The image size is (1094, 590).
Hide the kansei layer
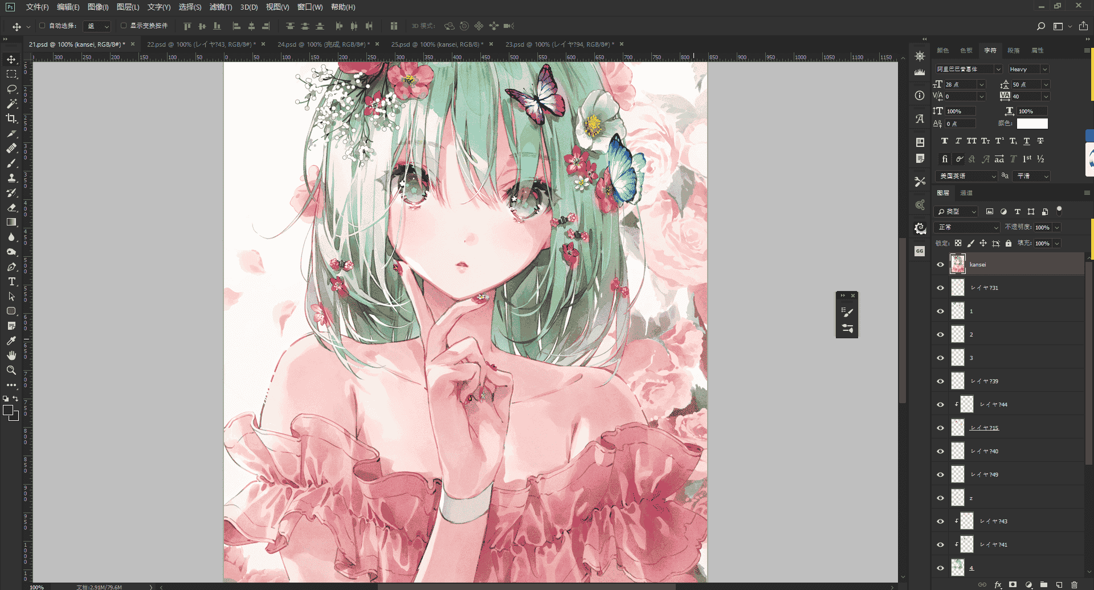[940, 264]
